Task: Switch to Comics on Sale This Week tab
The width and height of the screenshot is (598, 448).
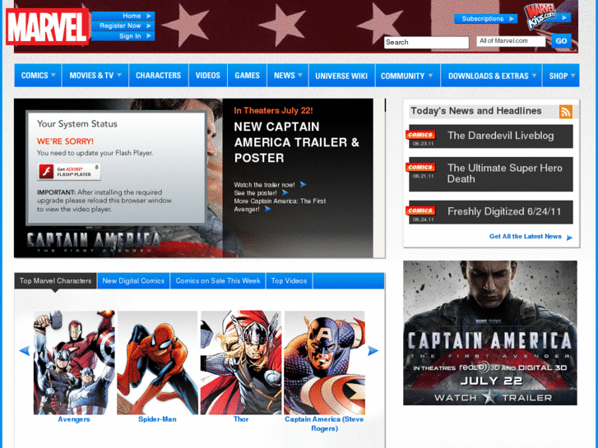Action: pos(218,281)
